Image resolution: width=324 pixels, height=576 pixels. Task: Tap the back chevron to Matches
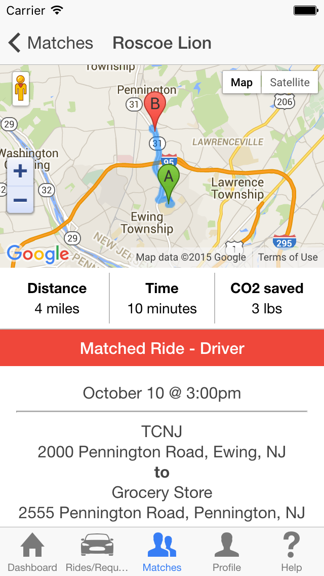pos(15,43)
